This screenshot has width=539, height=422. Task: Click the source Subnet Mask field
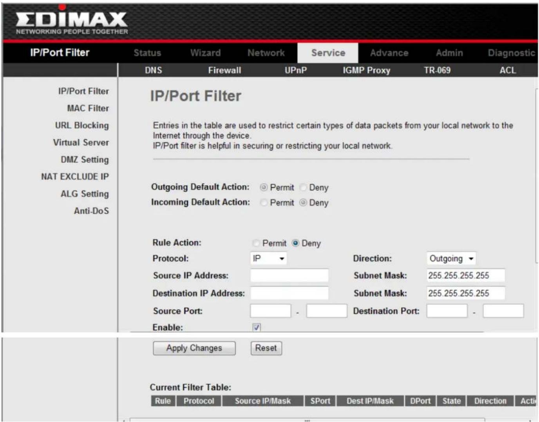[465, 275]
